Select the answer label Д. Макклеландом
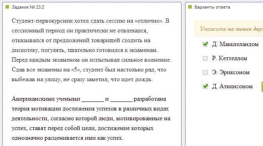Image resolution: width=263 pixels, height=146 pixels. point(235,45)
